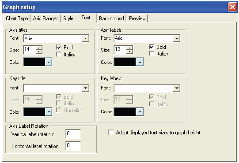Open the Key labels color dropdown arrow

point(140,112)
